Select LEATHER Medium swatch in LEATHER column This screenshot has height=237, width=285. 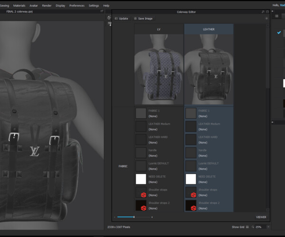click(x=191, y=127)
